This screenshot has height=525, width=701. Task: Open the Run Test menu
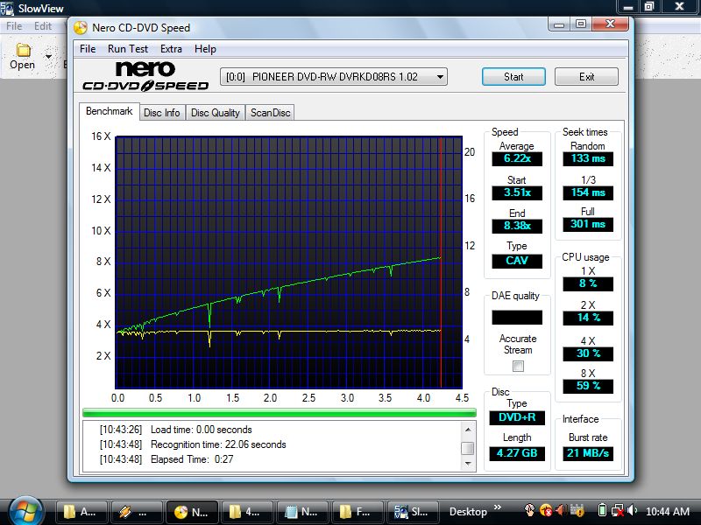pos(128,49)
